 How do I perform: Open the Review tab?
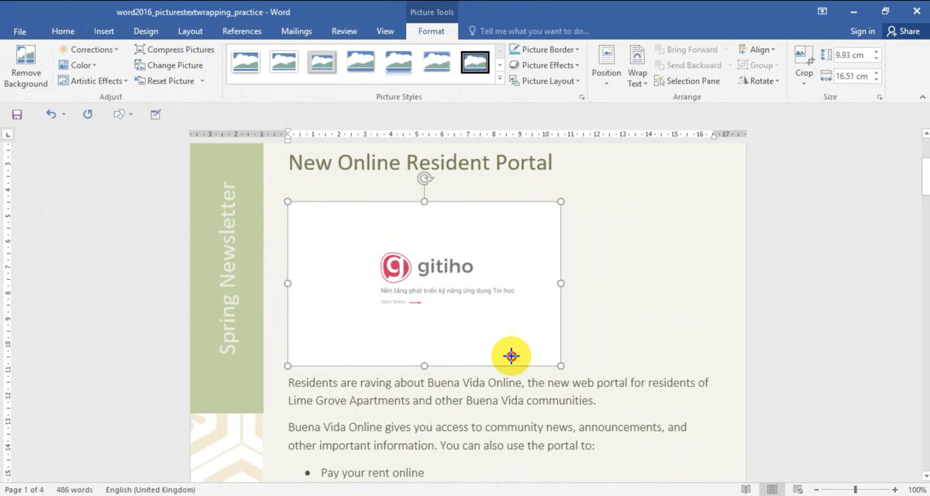point(344,31)
